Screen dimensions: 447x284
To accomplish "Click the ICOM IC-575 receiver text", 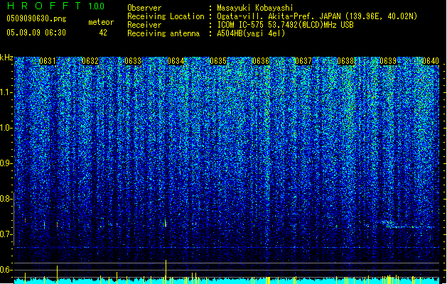I will tap(285, 25).
